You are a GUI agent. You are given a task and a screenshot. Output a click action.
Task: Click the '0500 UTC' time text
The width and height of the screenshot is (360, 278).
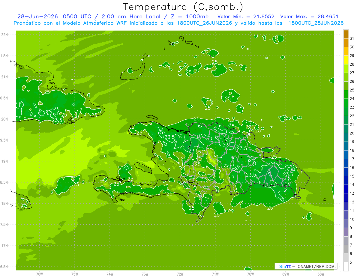click(77, 16)
